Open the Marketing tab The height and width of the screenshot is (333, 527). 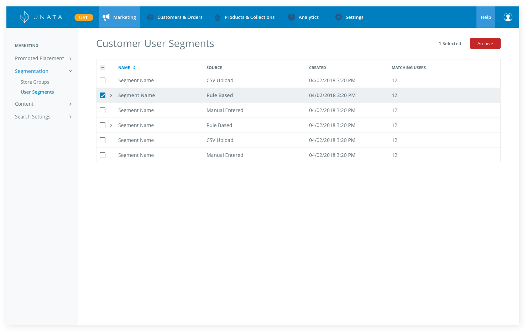coord(120,17)
